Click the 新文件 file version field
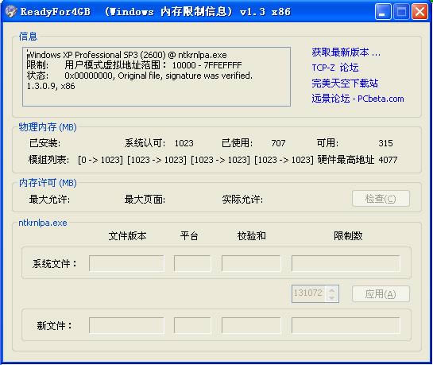The image size is (433, 365). point(126,325)
